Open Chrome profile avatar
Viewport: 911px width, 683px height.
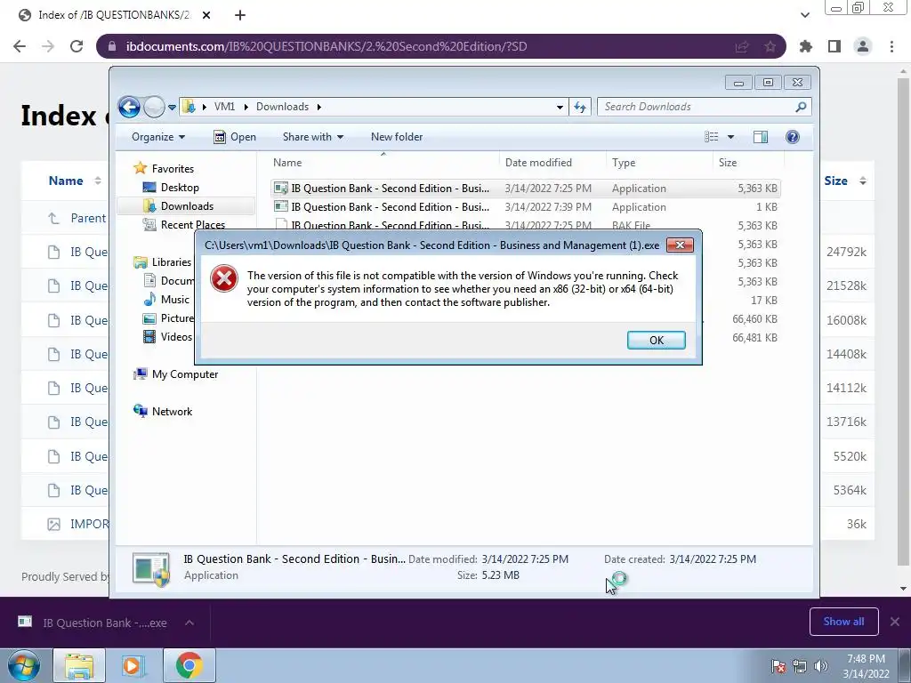pyautogui.click(x=863, y=46)
